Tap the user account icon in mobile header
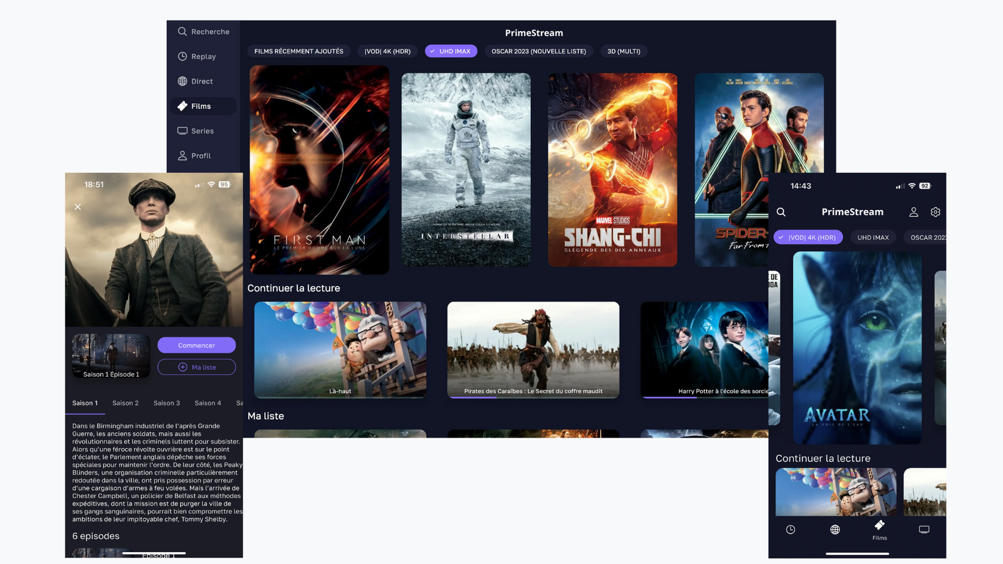 [x=913, y=212]
